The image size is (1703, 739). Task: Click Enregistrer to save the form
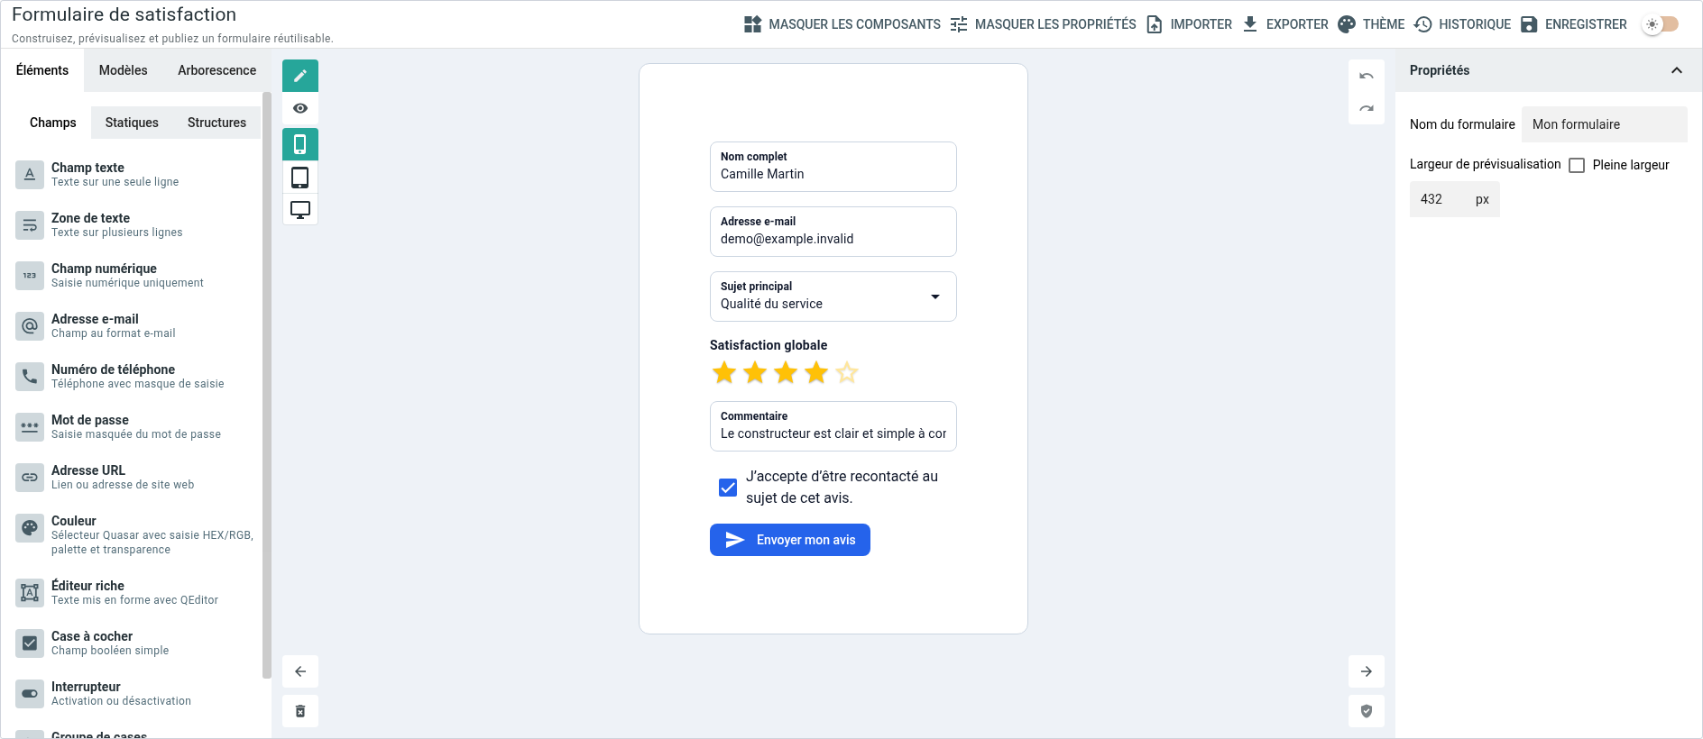(x=1574, y=24)
